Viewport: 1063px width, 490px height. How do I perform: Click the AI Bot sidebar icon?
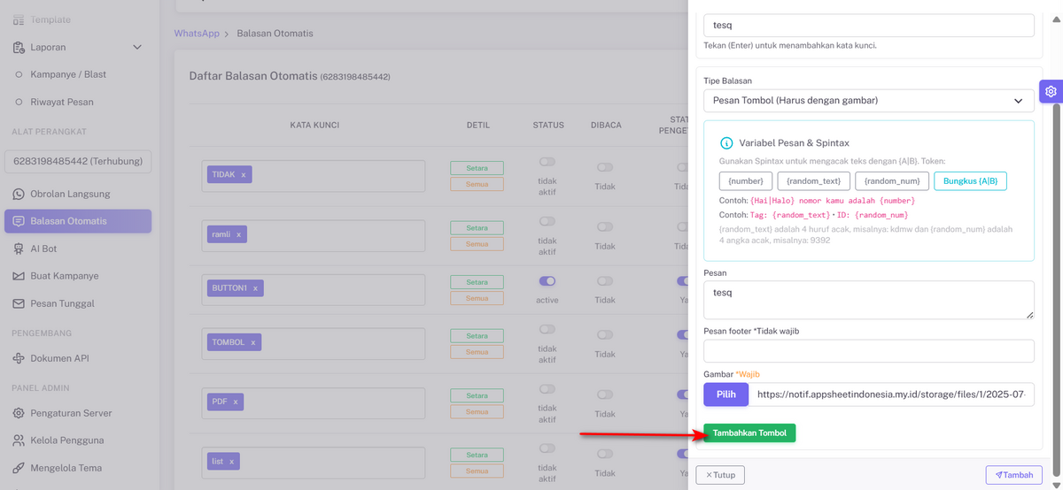tap(19, 249)
